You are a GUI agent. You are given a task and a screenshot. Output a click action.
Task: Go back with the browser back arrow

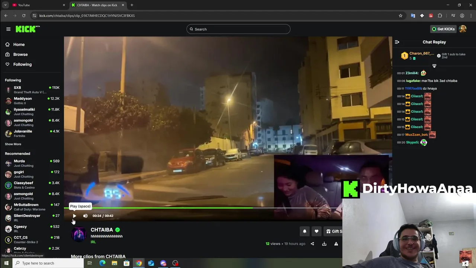tap(6, 16)
